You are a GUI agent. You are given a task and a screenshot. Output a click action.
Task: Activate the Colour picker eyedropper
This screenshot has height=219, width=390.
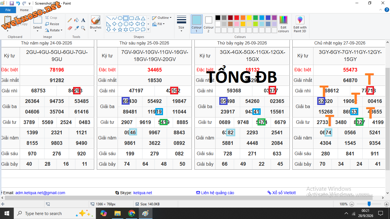point(77,28)
